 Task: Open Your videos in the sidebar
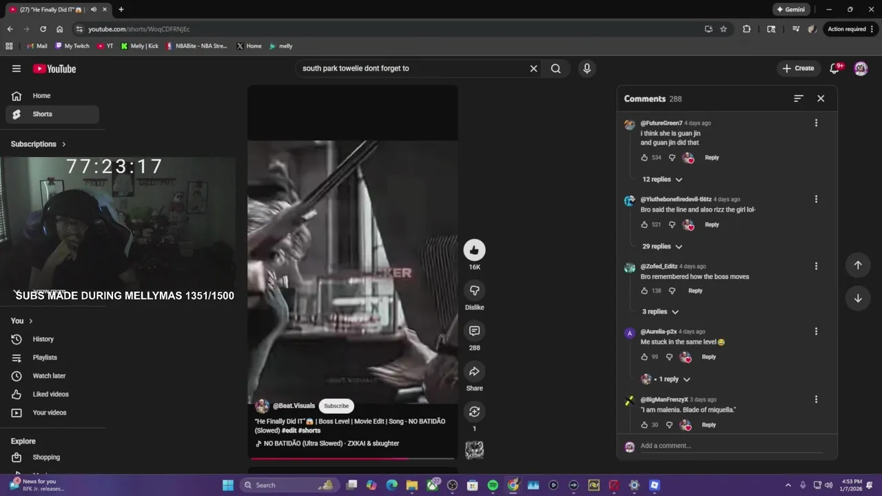[x=52, y=413]
